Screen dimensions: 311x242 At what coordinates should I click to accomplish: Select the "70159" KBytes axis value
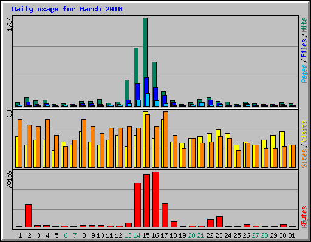9,179
